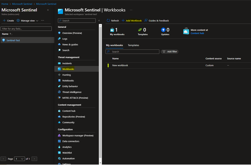Click the Source name column header

(x=234, y=59)
